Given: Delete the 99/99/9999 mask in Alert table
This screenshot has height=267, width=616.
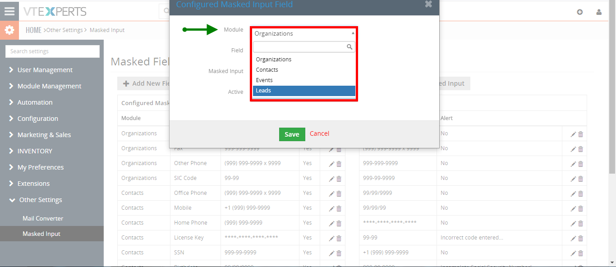Looking at the screenshot, I should click(x=581, y=194).
